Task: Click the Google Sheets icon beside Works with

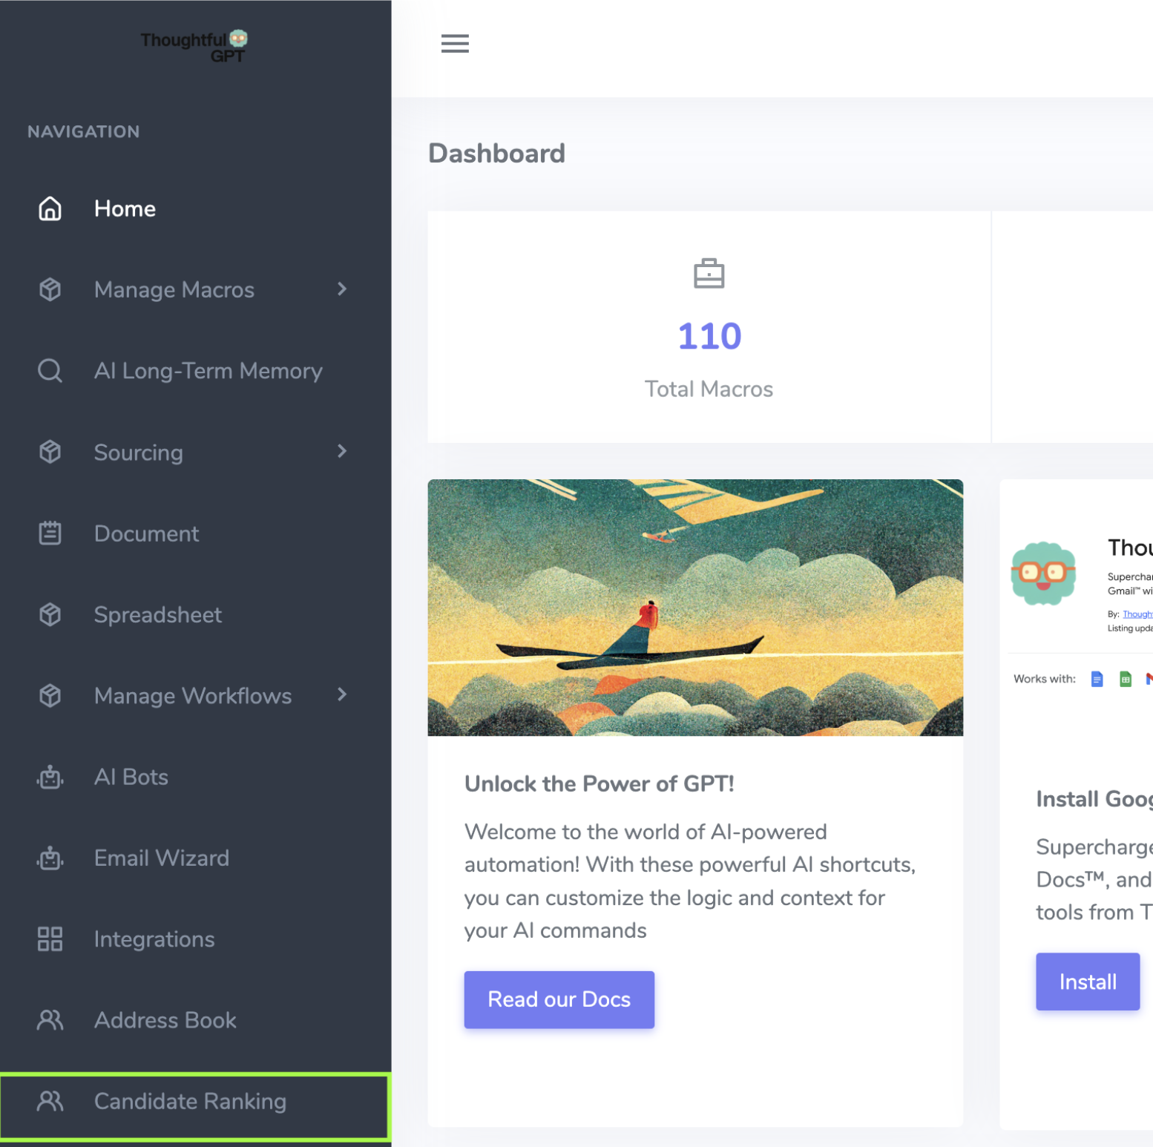Action: tap(1126, 679)
